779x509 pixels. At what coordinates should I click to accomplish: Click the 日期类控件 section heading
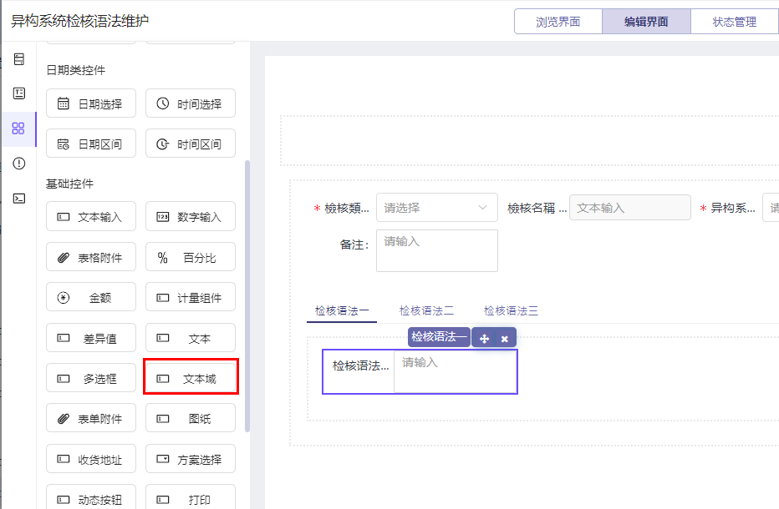point(75,70)
